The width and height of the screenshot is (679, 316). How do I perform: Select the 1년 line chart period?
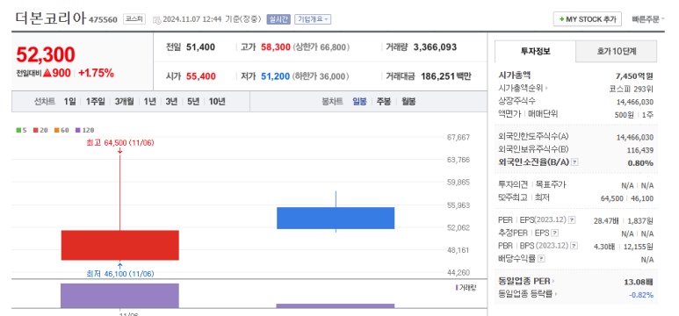pyautogui.click(x=150, y=102)
